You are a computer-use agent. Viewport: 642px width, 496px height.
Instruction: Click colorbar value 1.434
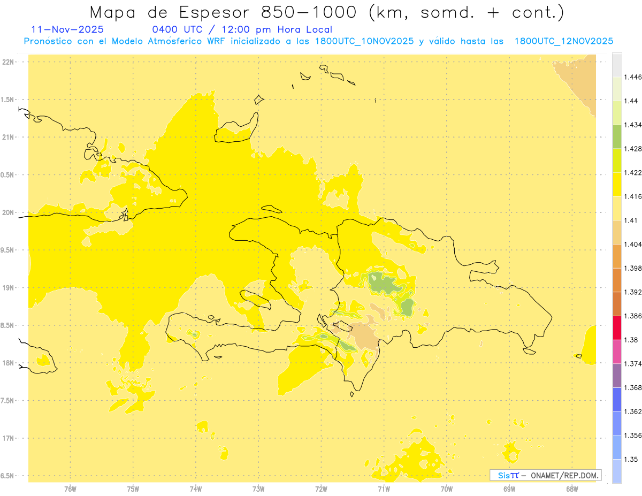coord(633,125)
